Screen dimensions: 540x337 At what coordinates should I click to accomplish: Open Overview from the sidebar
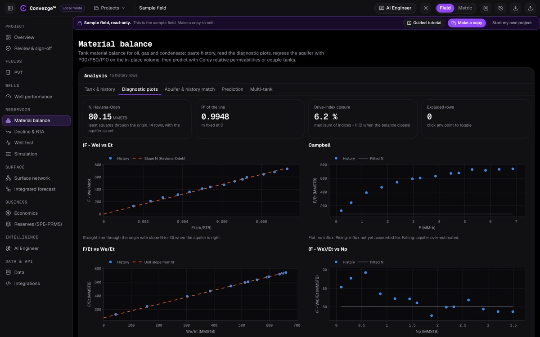point(36,37)
